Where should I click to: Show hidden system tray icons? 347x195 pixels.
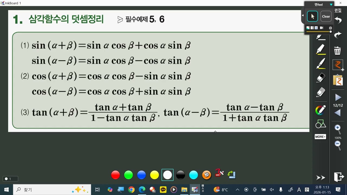click(237, 190)
